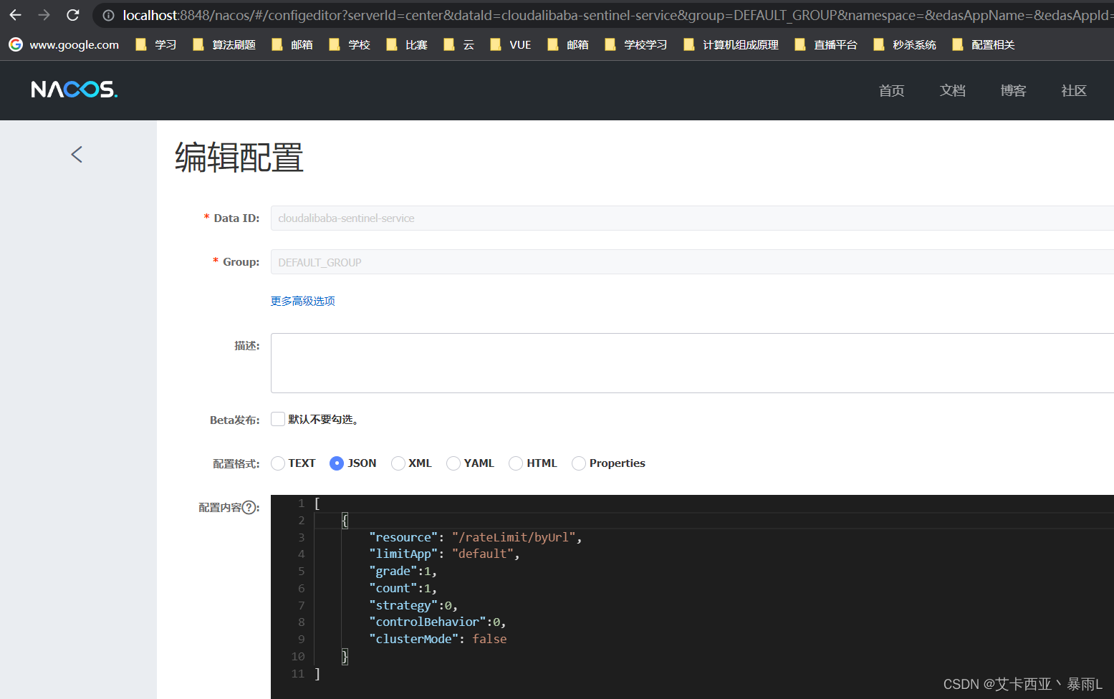Open the 配置相关 bookmark folder
The image size is (1114, 699).
[984, 44]
